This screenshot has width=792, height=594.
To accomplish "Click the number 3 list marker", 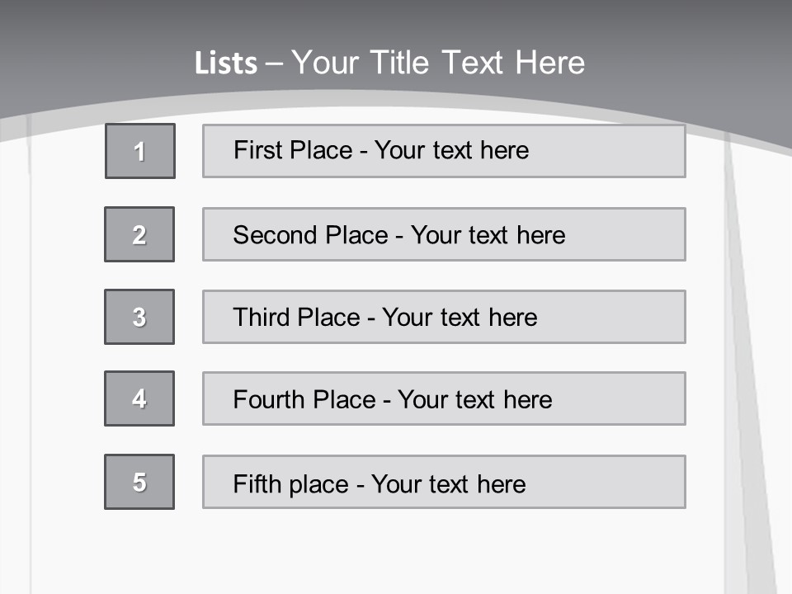I will tap(139, 317).
